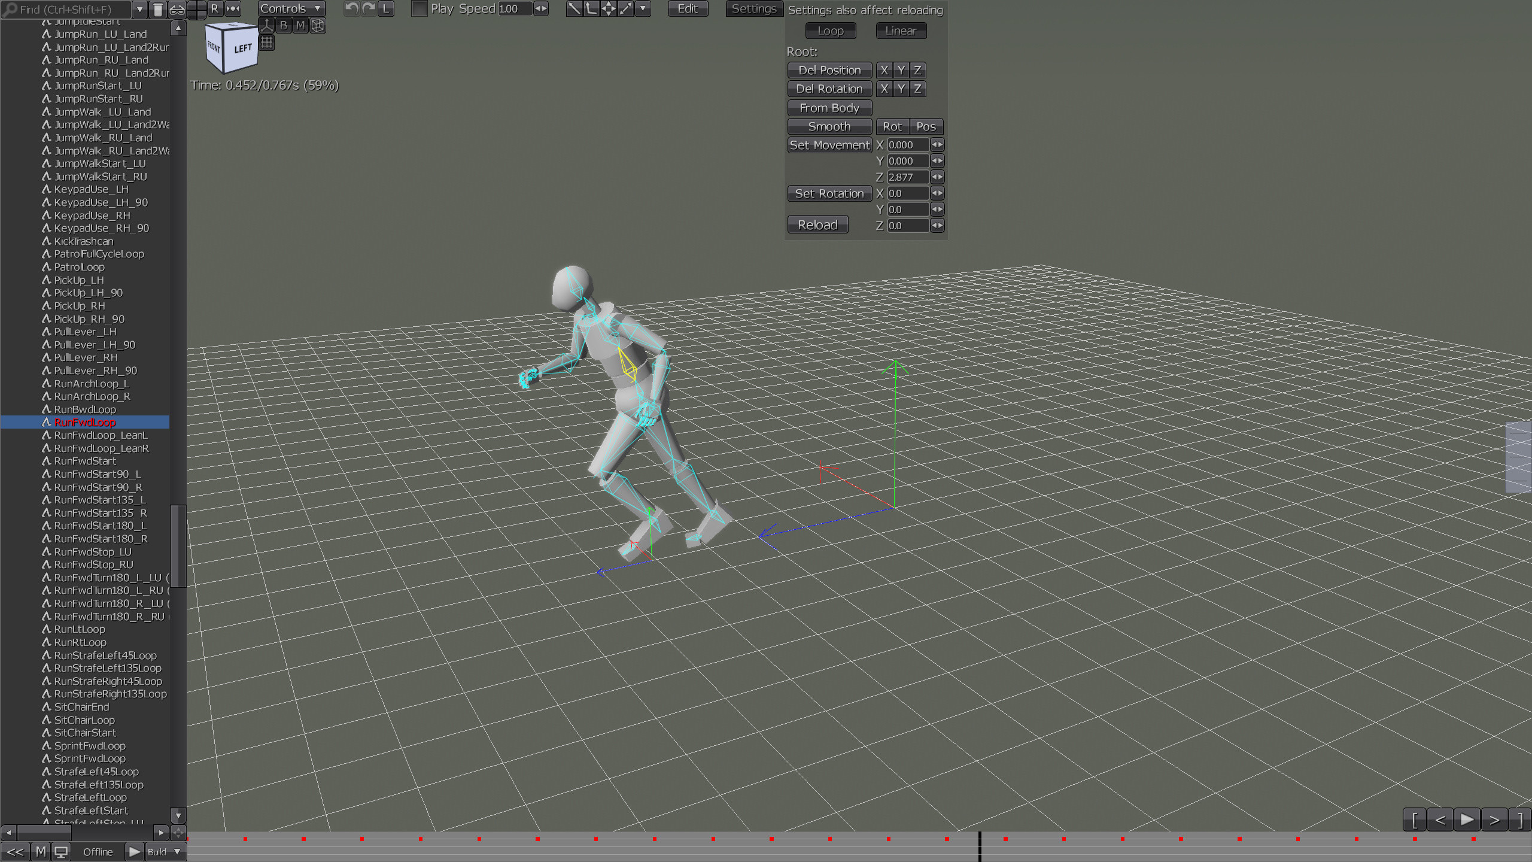The height and width of the screenshot is (862, 1532).
Task: Enable the Play checkbox
Action: [419, 9]
